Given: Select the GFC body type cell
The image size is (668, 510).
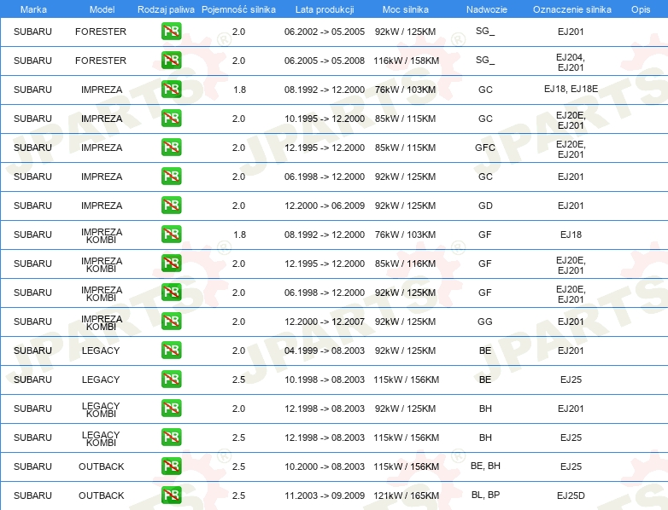Looking at the screenshot, I should 485,148.
